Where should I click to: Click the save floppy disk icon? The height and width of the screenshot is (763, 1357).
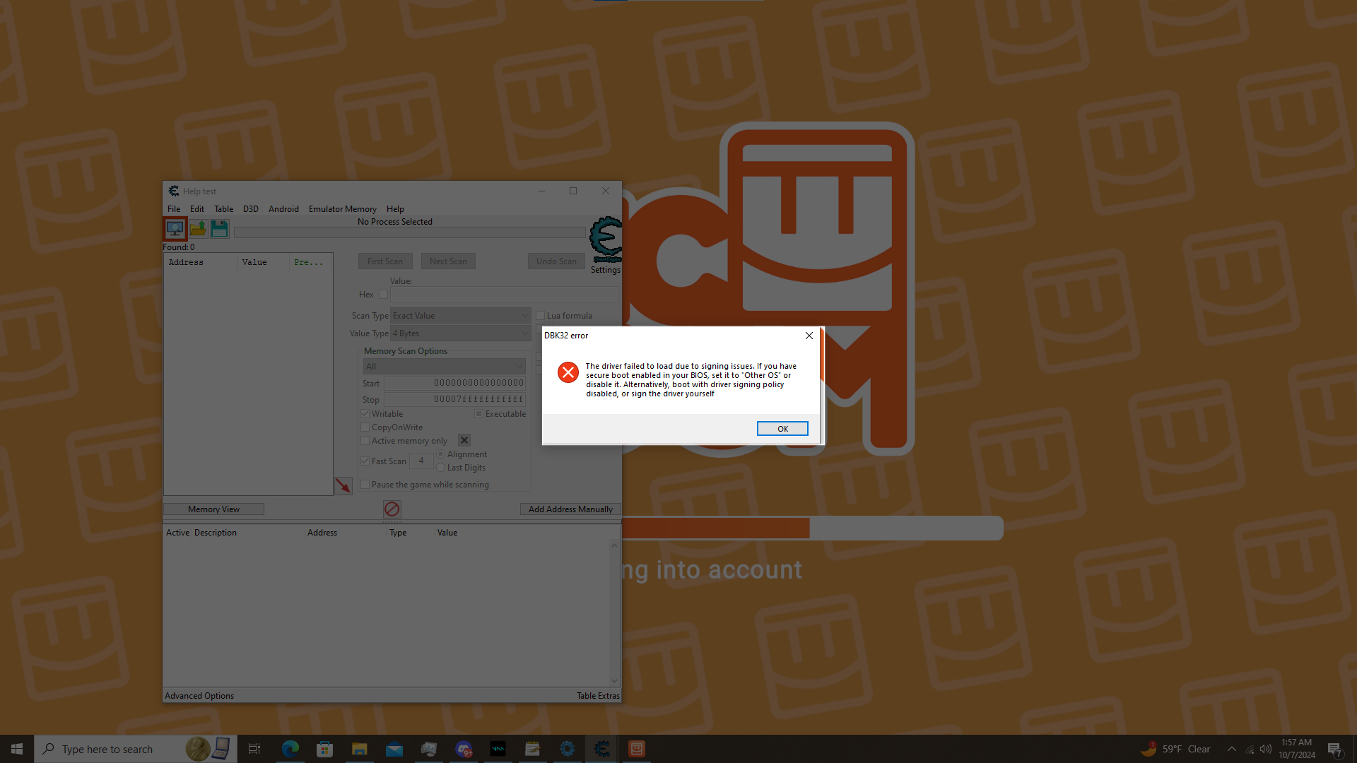pos(219,229)
